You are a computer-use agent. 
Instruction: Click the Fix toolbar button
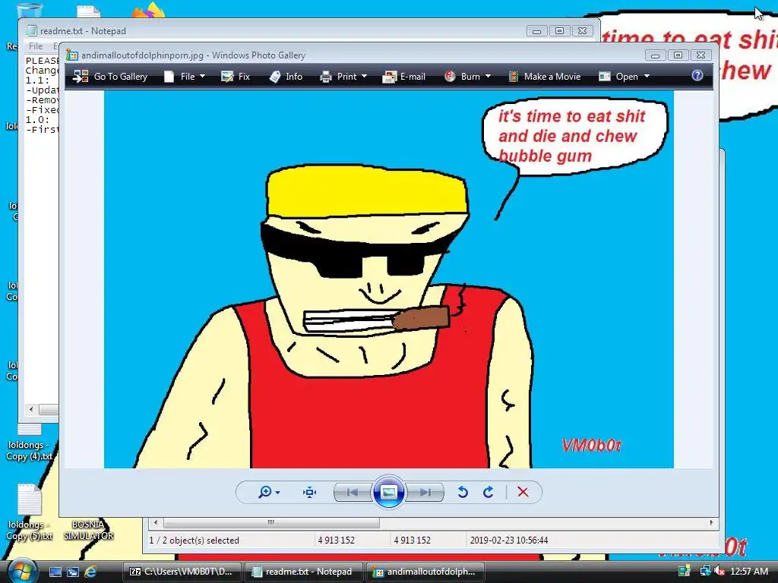tap(236, 77)
